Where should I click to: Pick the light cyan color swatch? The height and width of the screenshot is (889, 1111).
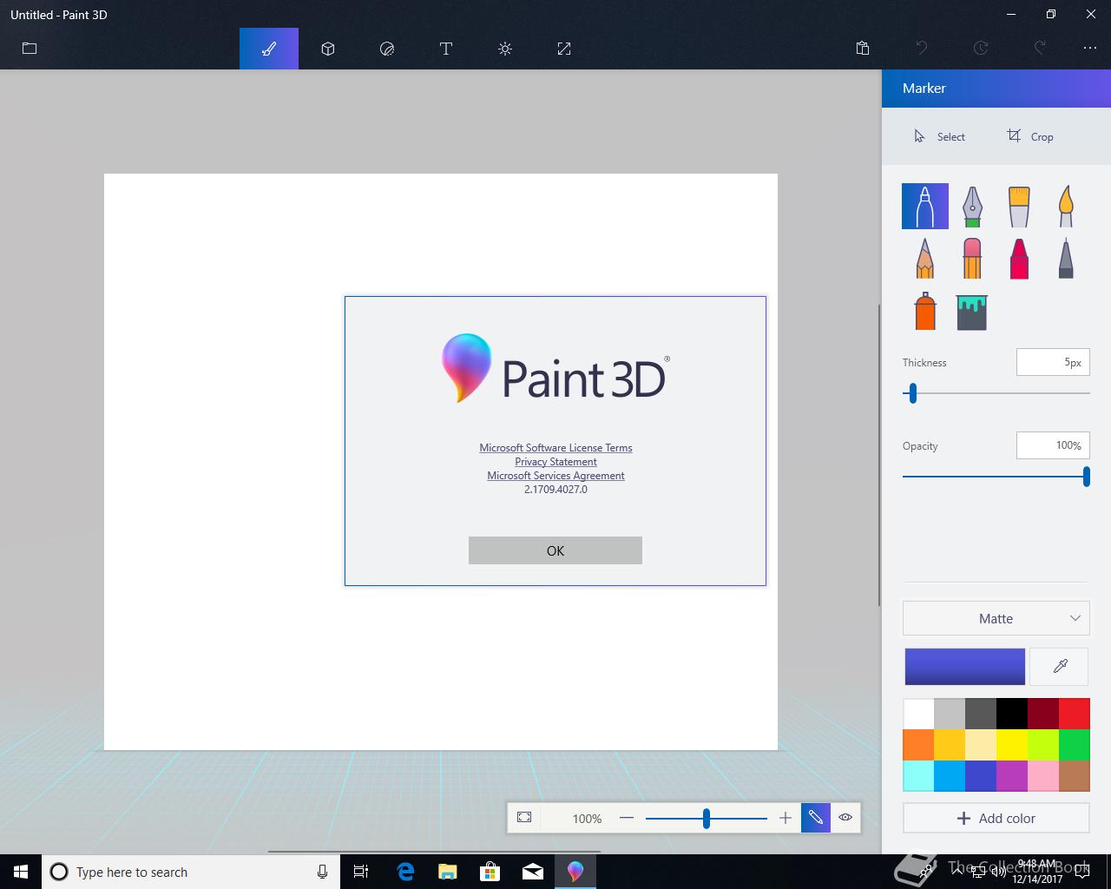click(918, 776)
